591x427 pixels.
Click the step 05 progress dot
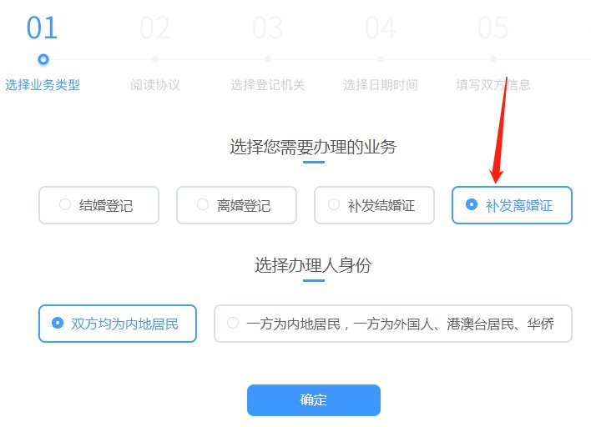click(x=493, y=59)
